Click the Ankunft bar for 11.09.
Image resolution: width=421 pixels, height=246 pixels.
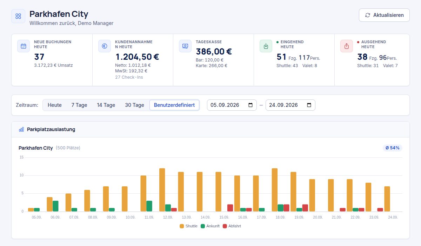point(149,206)
